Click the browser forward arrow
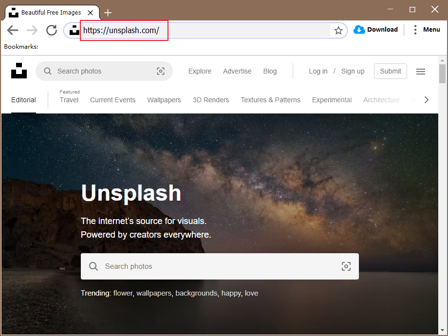Image resolution: width=448 pixels, height=336 pixels. (32, 30)
